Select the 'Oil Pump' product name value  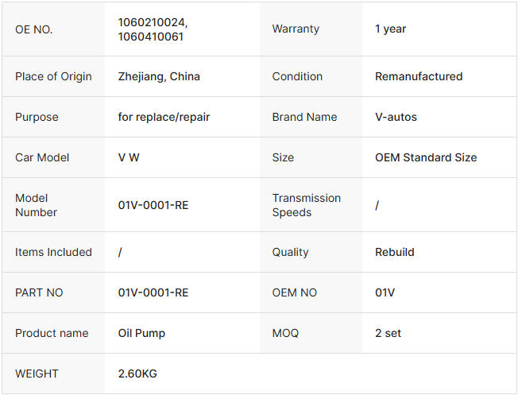141,334
